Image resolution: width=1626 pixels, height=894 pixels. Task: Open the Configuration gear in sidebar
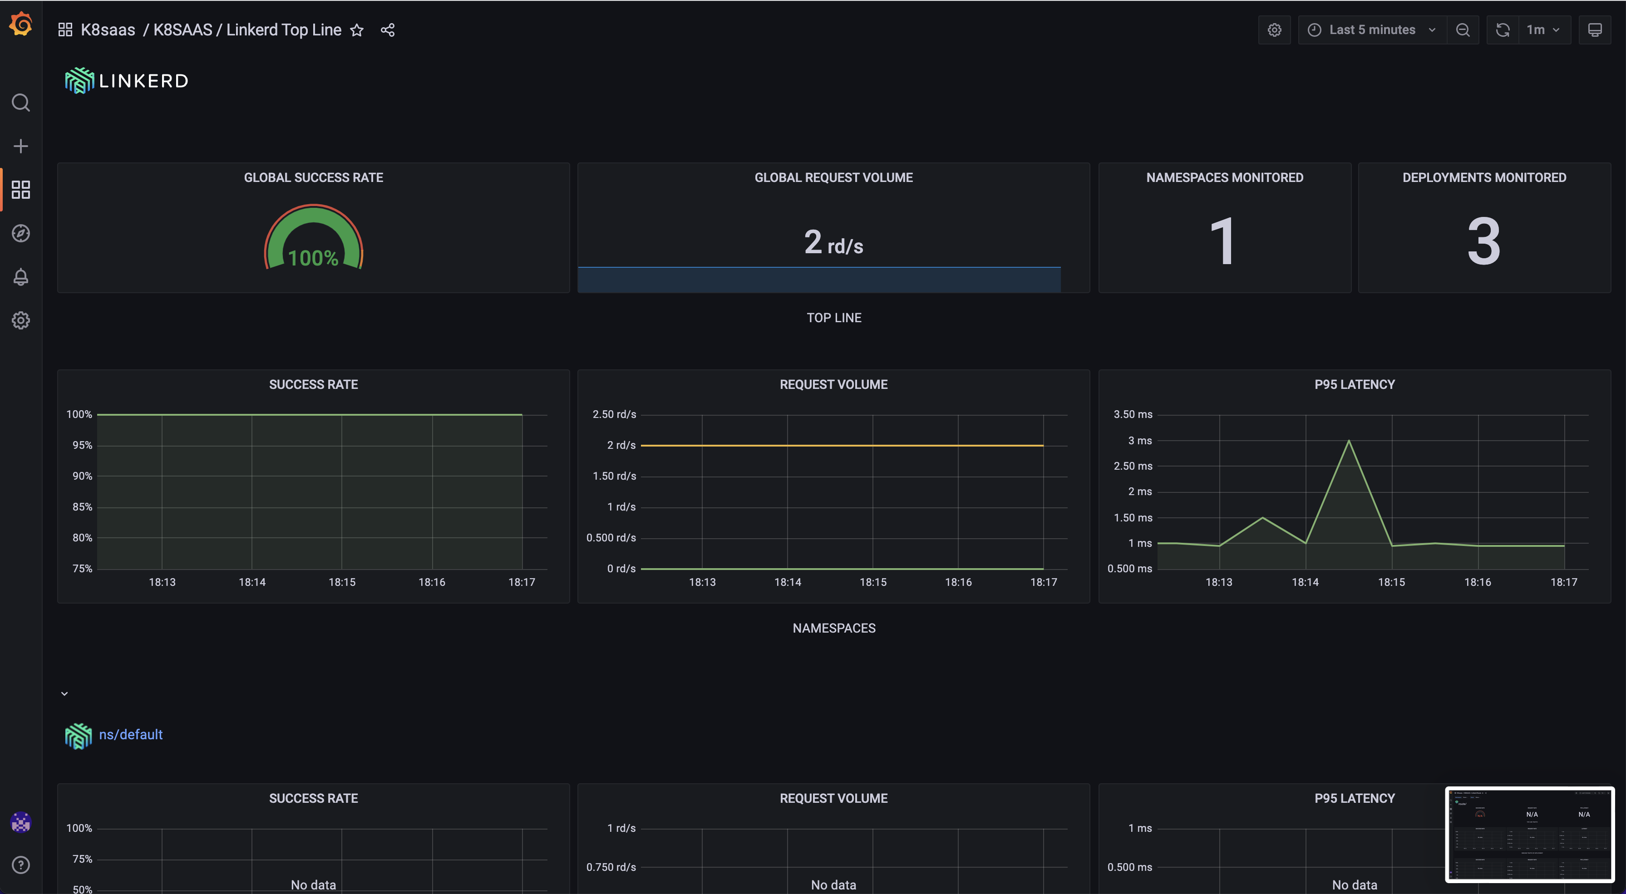point(21,320)
